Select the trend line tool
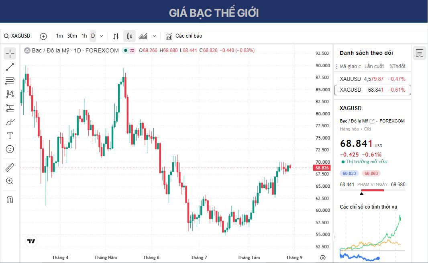This screenshot has width=428, height=263. coord(10,67)
